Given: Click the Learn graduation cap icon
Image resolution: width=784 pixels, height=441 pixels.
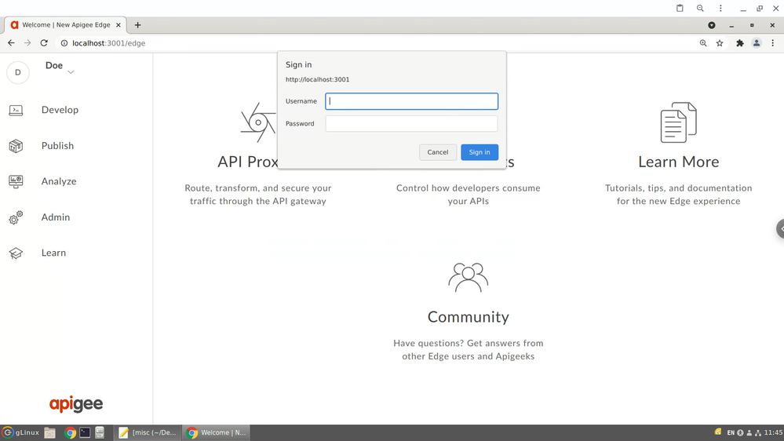Looking at the screenshot, I should coord(16,253).
